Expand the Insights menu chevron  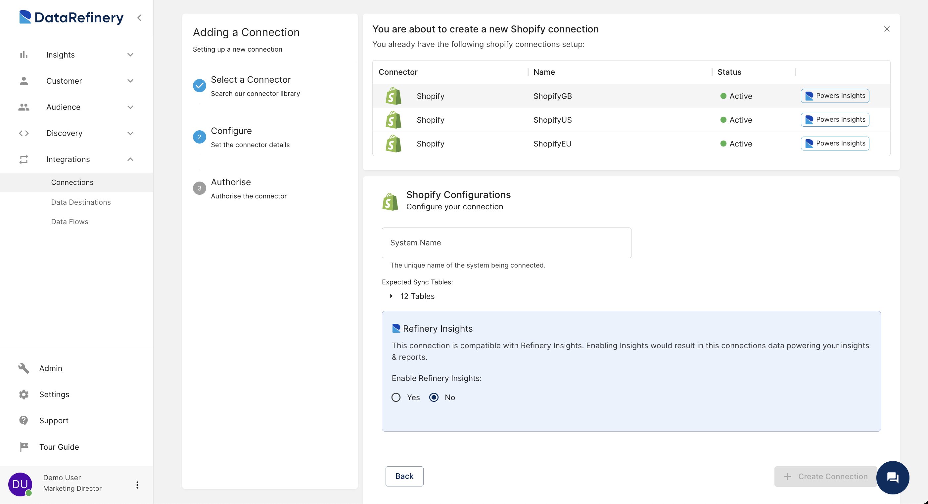pyautogui.click(x=130, y=55)
